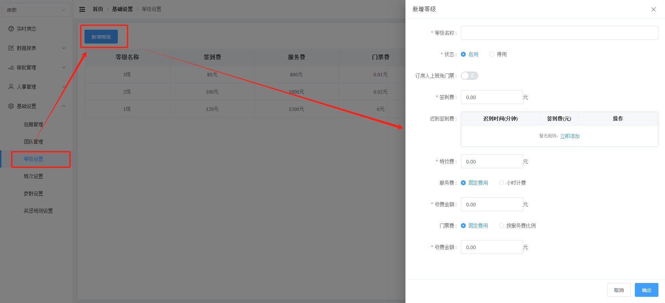The width and height of the screenshot is (665, 303).
Task: Choose 固定费用 for 服务费
Action: point(463,183)
